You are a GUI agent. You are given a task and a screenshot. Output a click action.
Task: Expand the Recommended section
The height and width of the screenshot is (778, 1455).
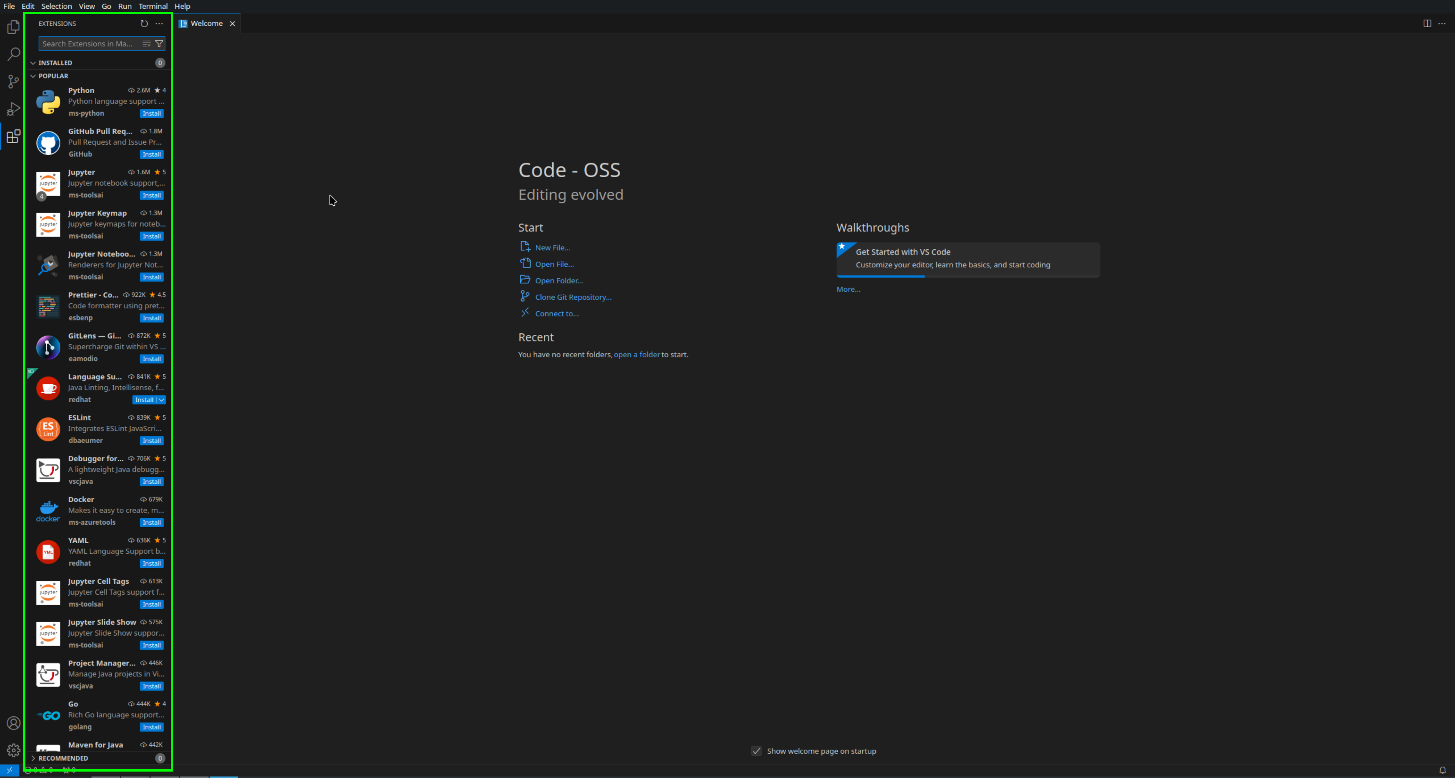click(98, 758)
